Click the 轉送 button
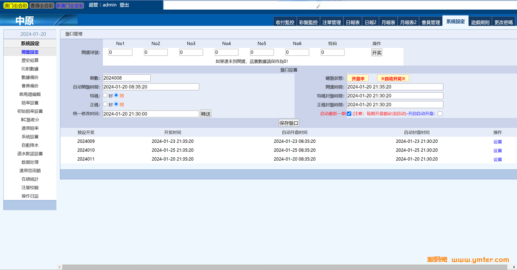The height and width of the screenshot is (270, 517). click(x=206, y=114)
